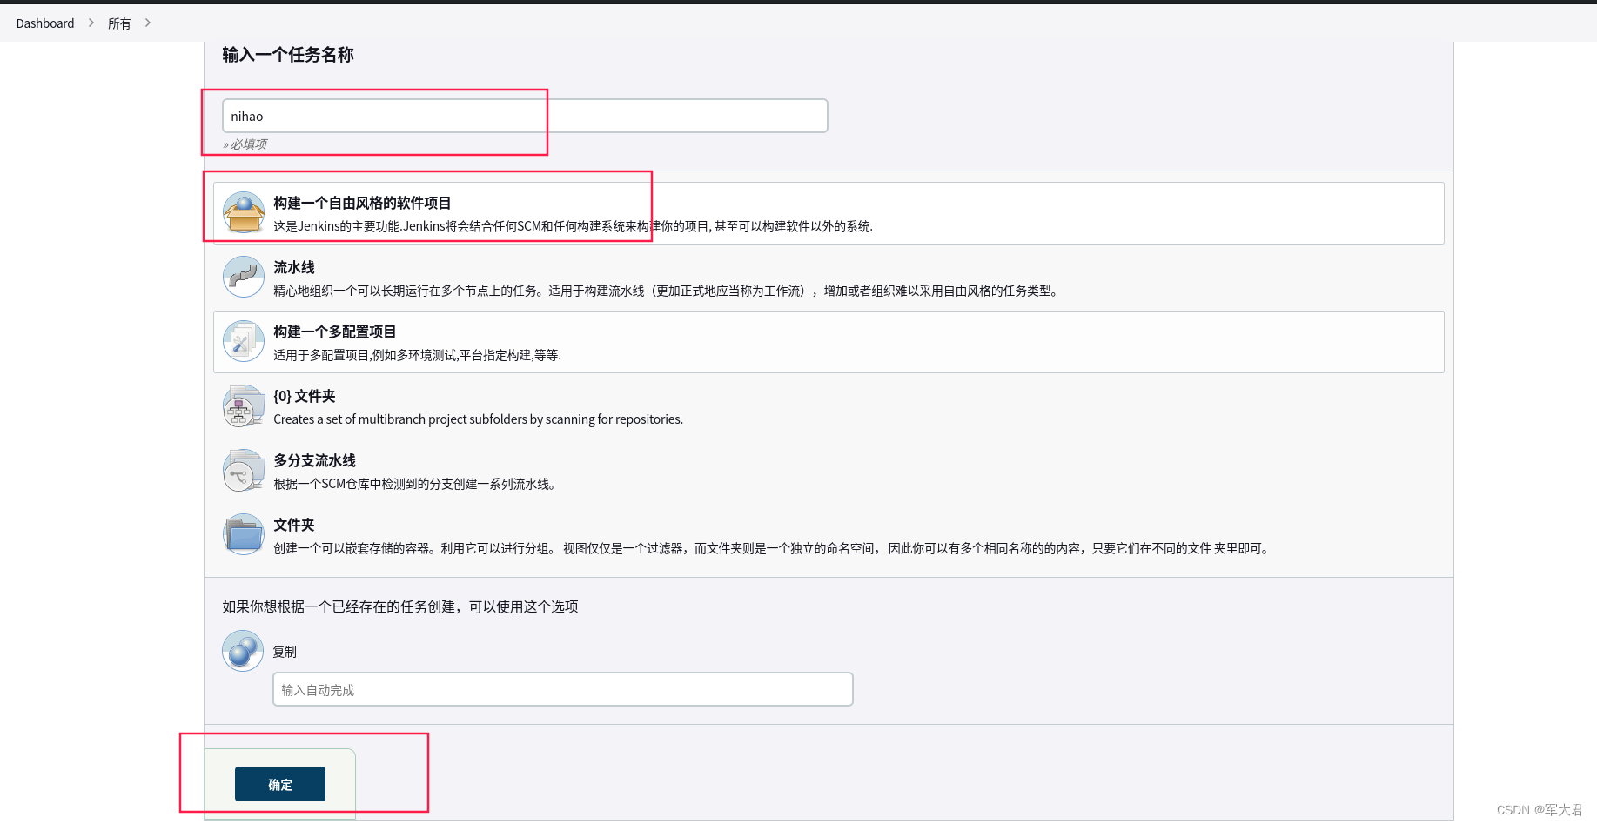Viewport: 1597px width, 824px height.
Task: Click description 适用于多配置项目 text
Action: tap(417, 355)
